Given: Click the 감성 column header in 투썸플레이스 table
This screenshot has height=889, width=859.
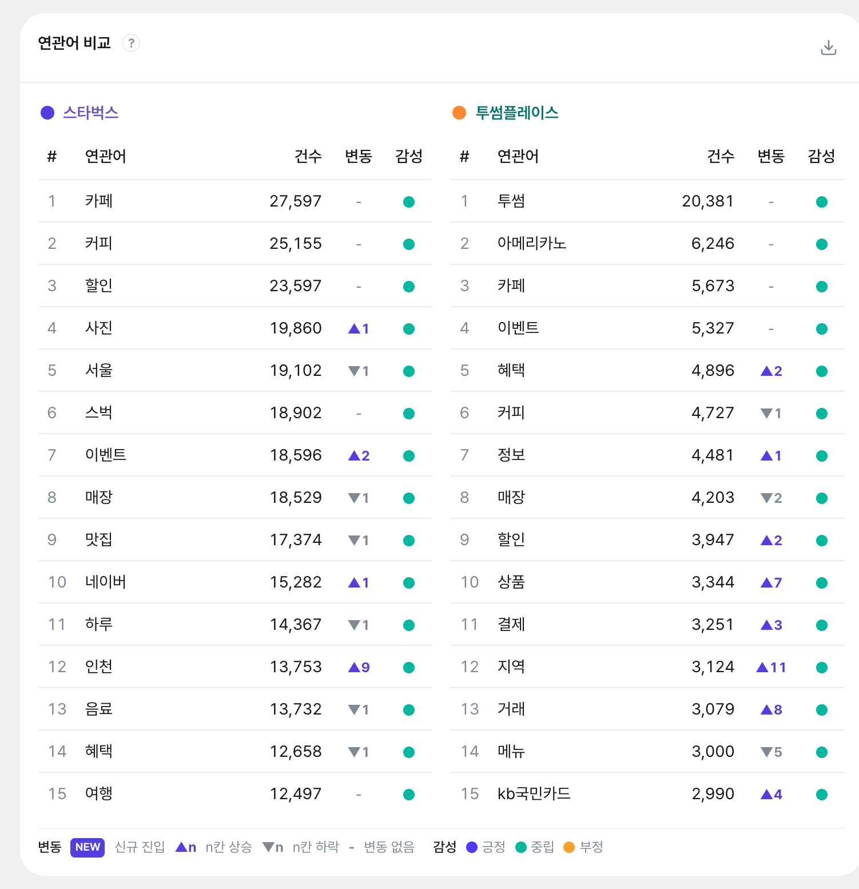Looking at the screenshot, I should click(x=822, y=156).
